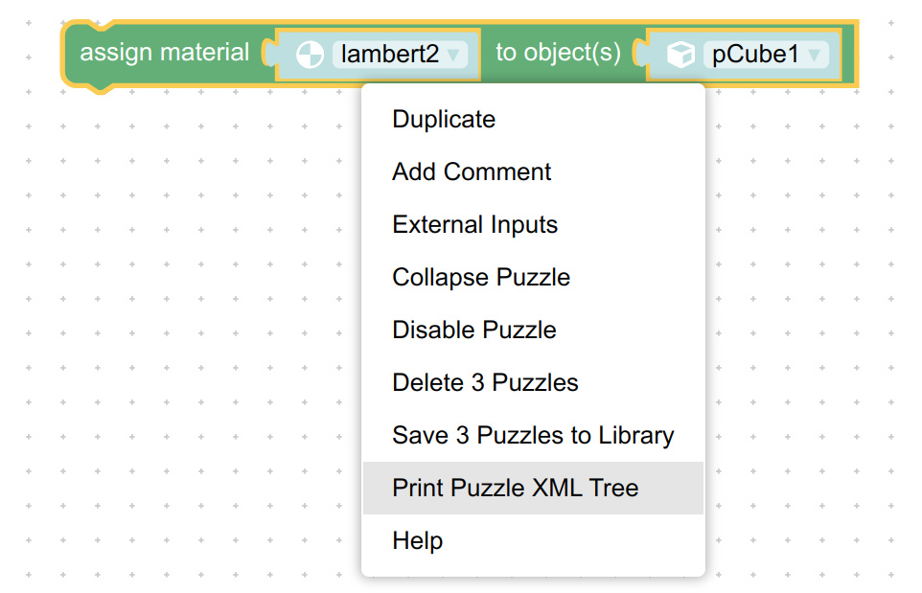Click the 'to object(s)' text on block
The image size is (922, 593).
[x=558, y=53]
